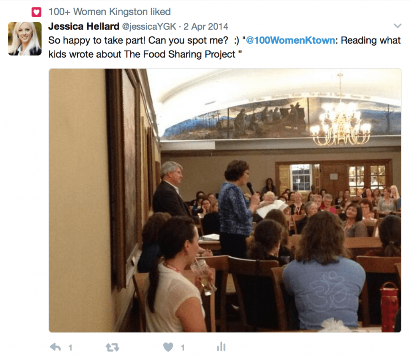The image size is (410, 360).
Task: Click the reply count number 1
Action: [x=70, y=348]
